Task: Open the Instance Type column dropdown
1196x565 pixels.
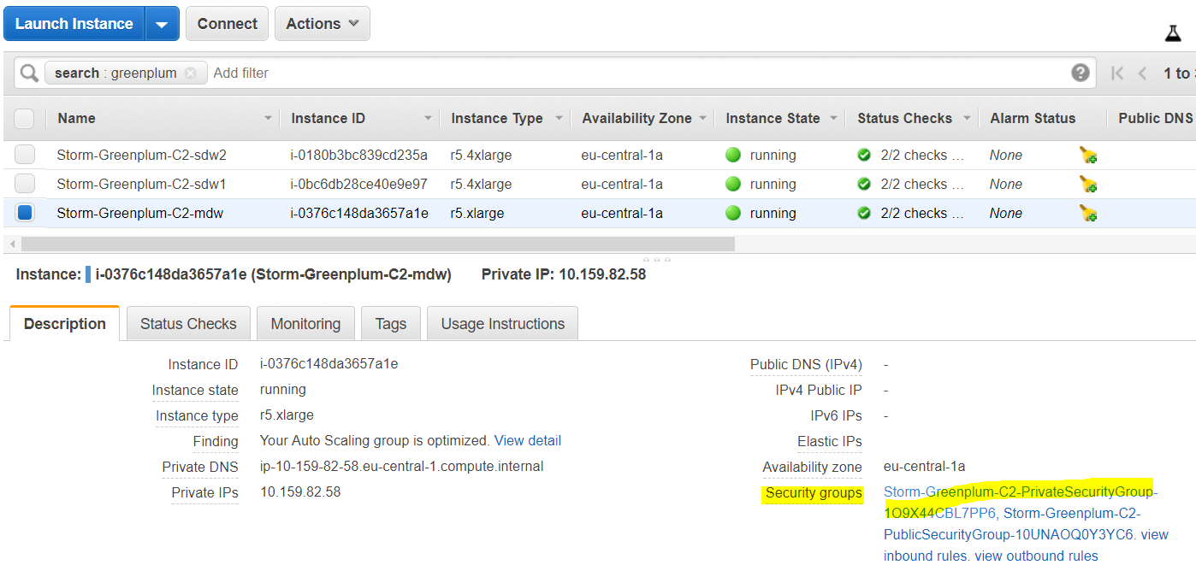Action: click(x=559, y=118)
